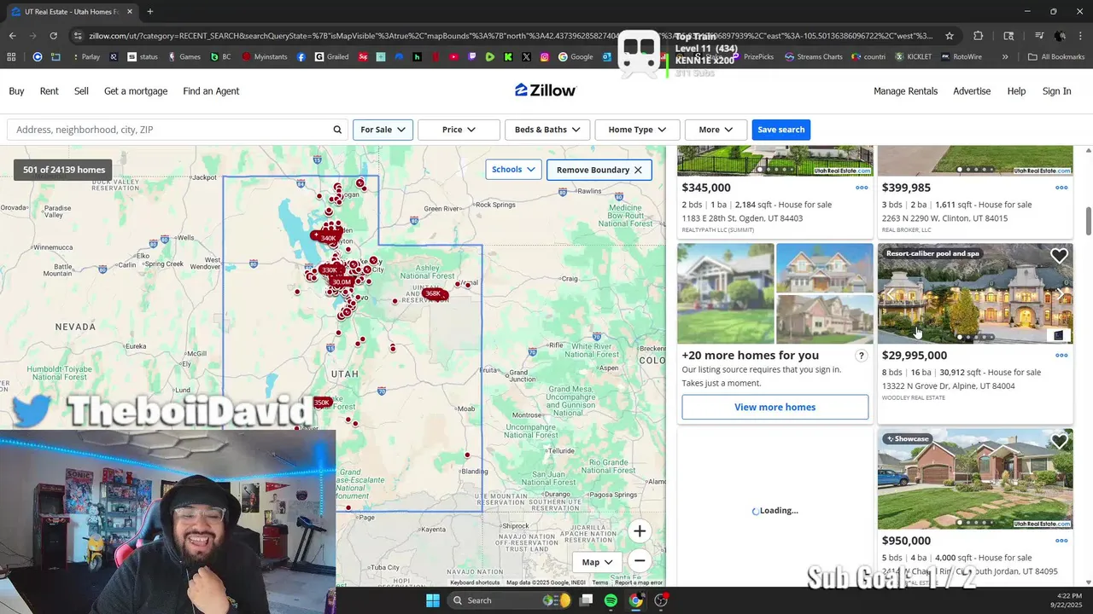Screen dimensions: 1093x614
Task: Click the Sign In link
Action: coord(1056,91)
